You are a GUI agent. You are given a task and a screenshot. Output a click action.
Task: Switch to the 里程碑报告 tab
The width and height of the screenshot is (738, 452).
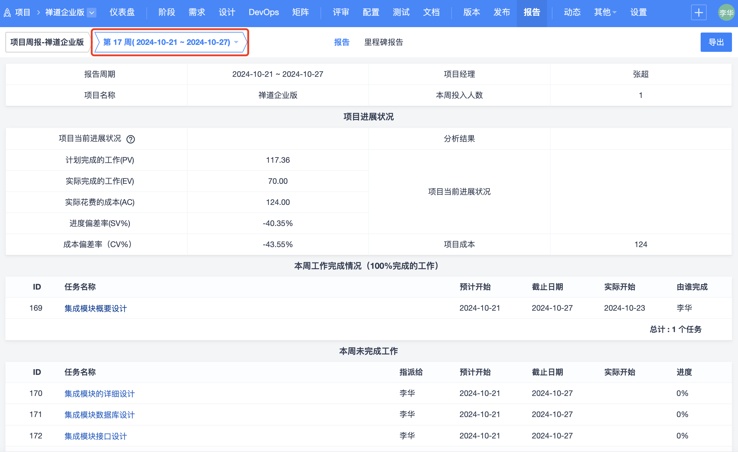click(x=383, y=42)
